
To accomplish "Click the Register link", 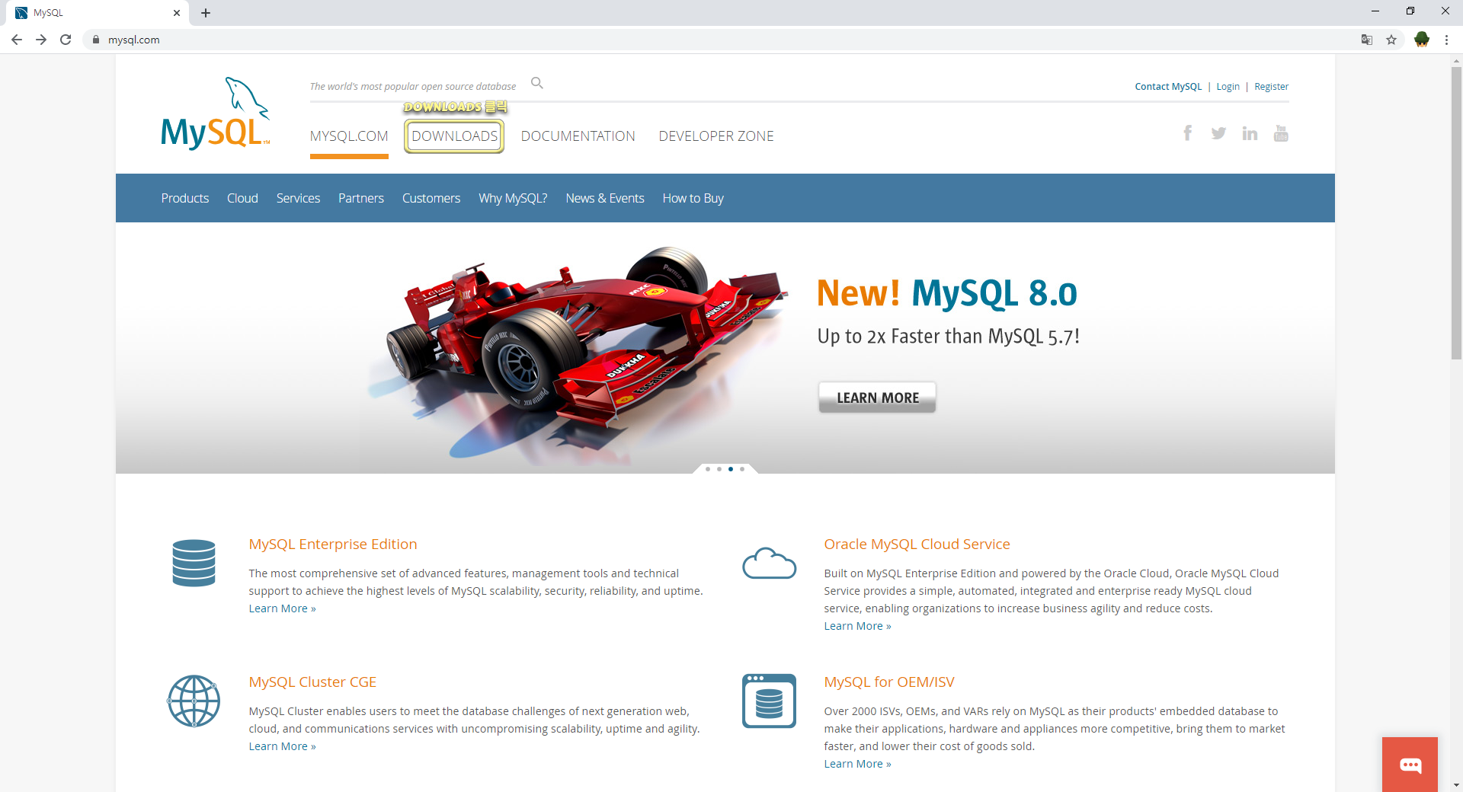I will click(1271, 87).
